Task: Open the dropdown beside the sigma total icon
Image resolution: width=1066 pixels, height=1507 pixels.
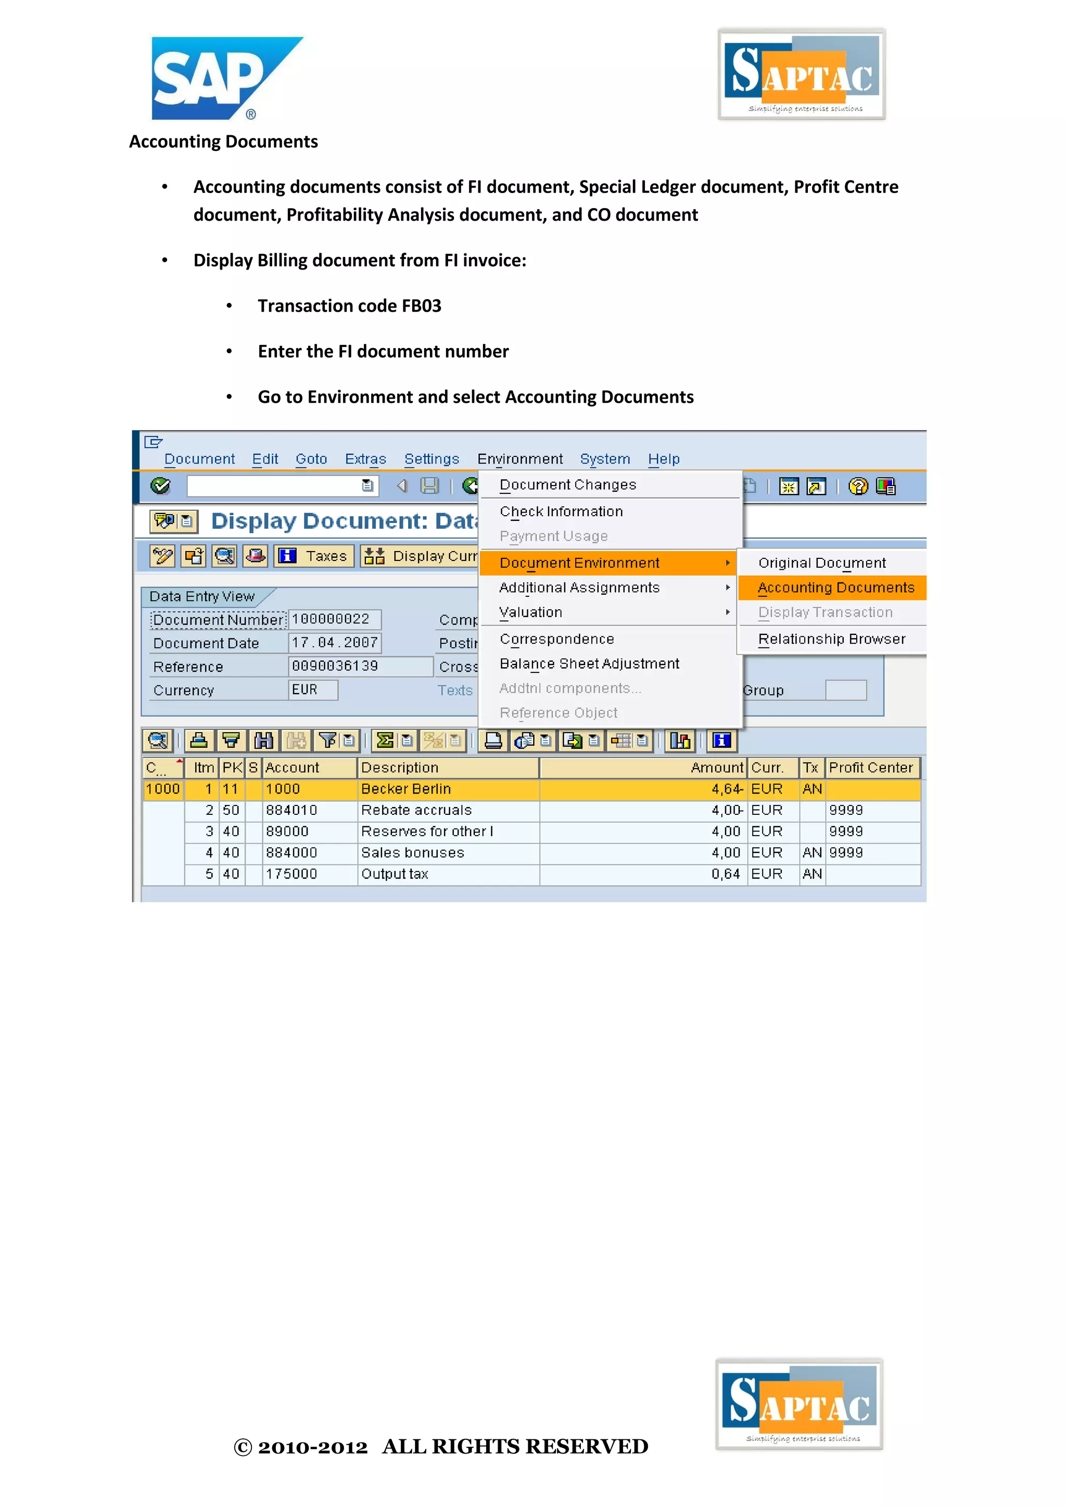Action: tap(407, 741)
